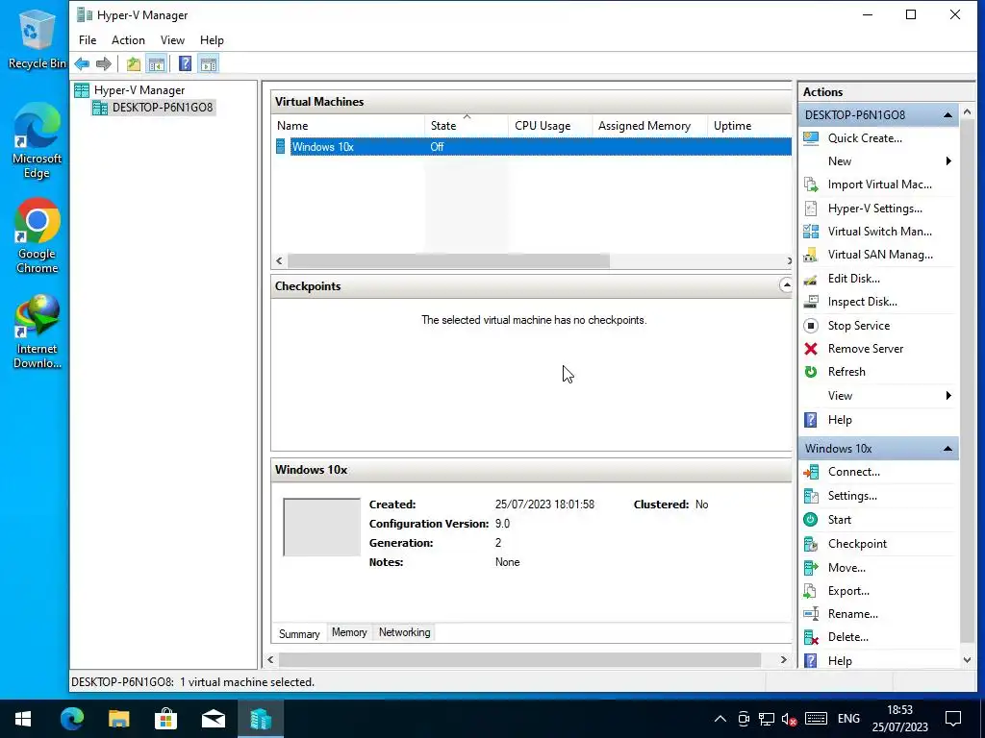The height and width of the screenshot is (738, 985).
Task: Click the Virtual Switch Manager icon
Action: 811,232
